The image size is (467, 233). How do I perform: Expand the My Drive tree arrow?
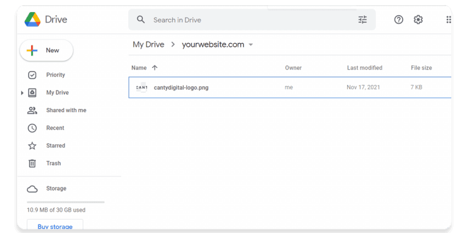click(22, 93)
